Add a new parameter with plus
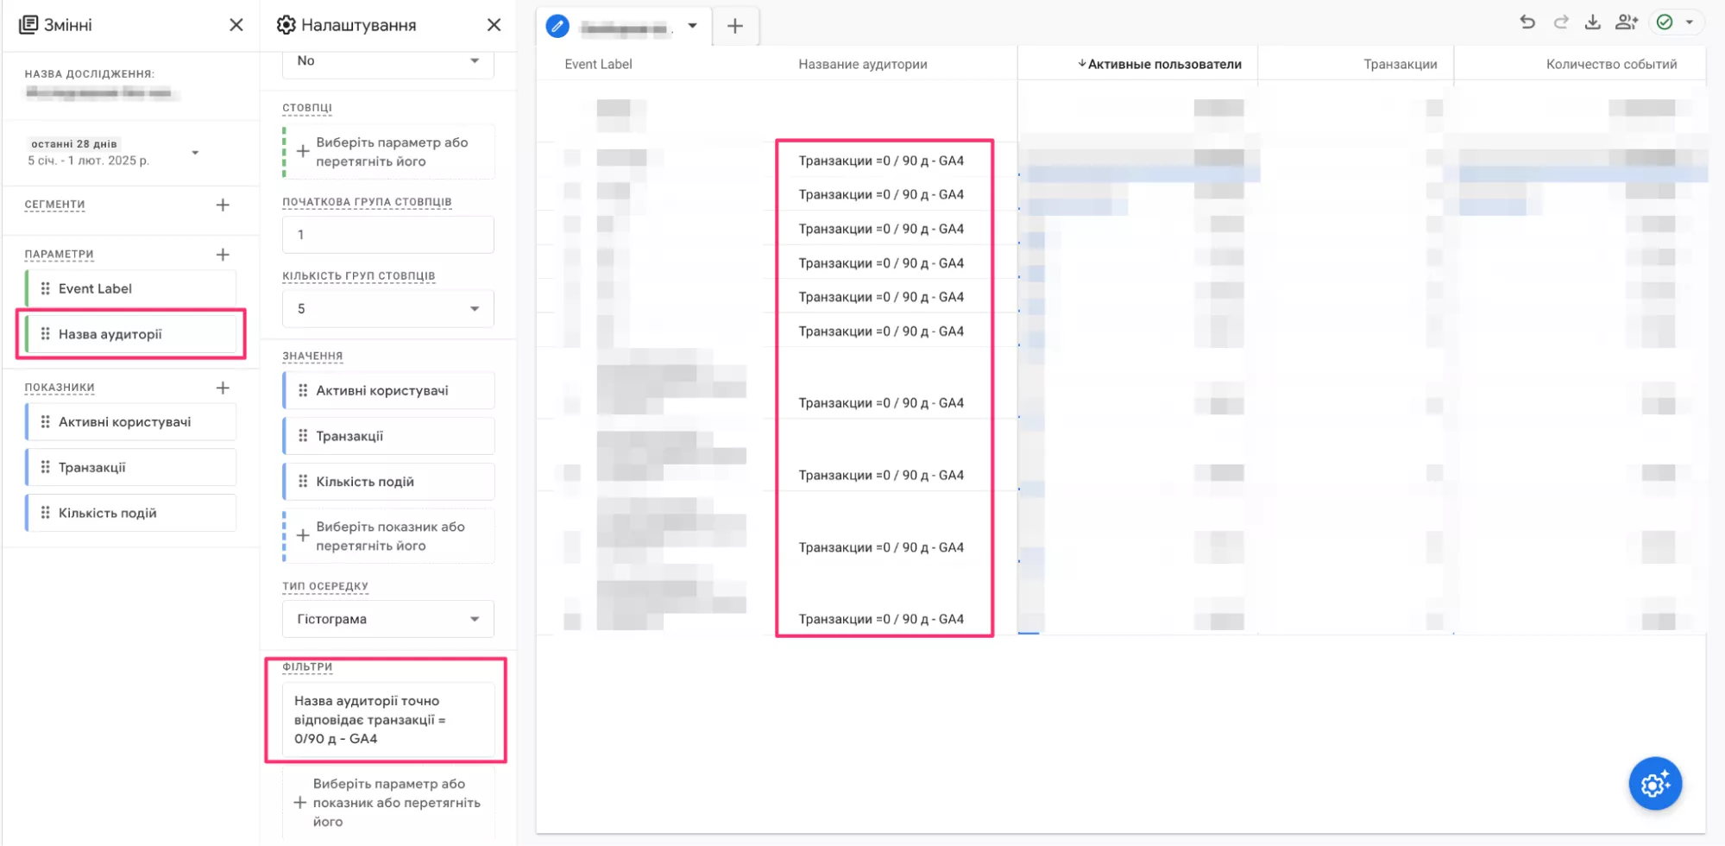 point(223,255)
